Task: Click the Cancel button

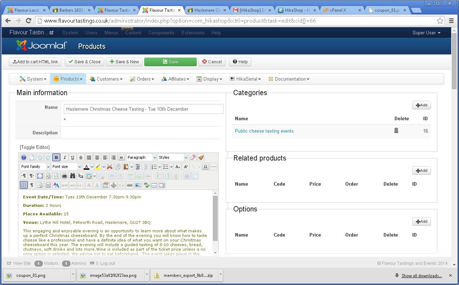Action: coord(212,62)
